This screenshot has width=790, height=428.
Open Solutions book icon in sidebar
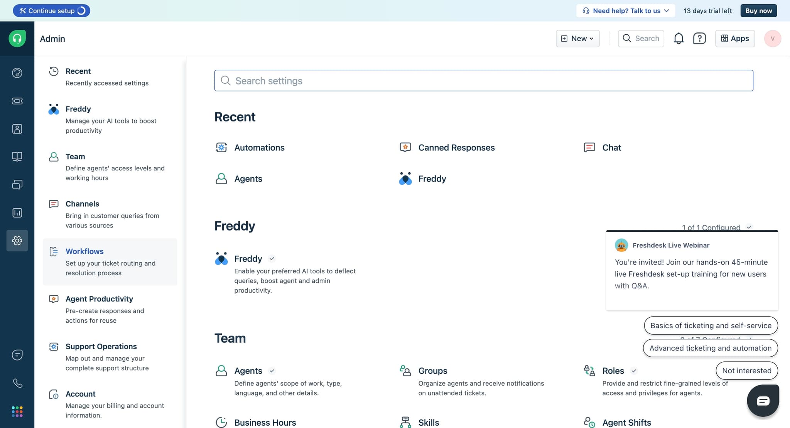17,157
